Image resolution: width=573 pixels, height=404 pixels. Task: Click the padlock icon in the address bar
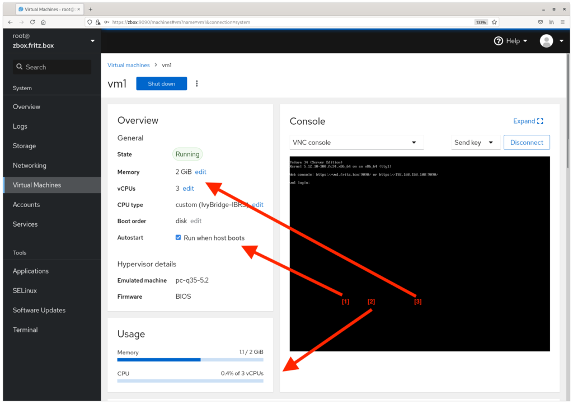[x=98, y=22]
